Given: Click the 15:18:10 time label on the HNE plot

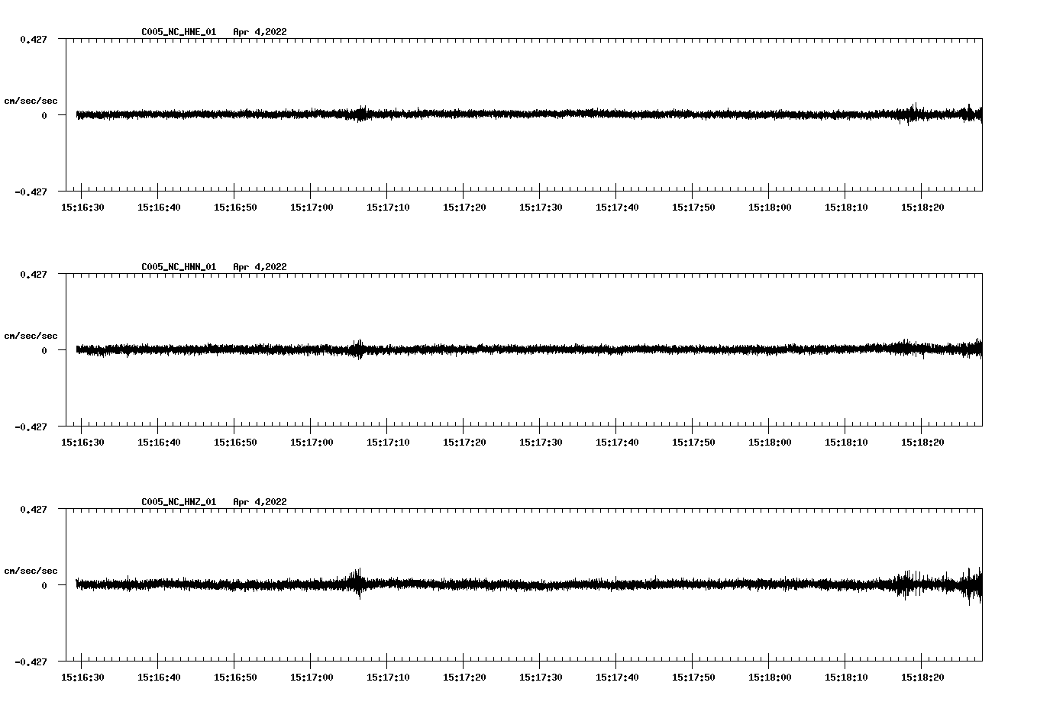Looking at the screenshot, I should (x=846, y=208).
